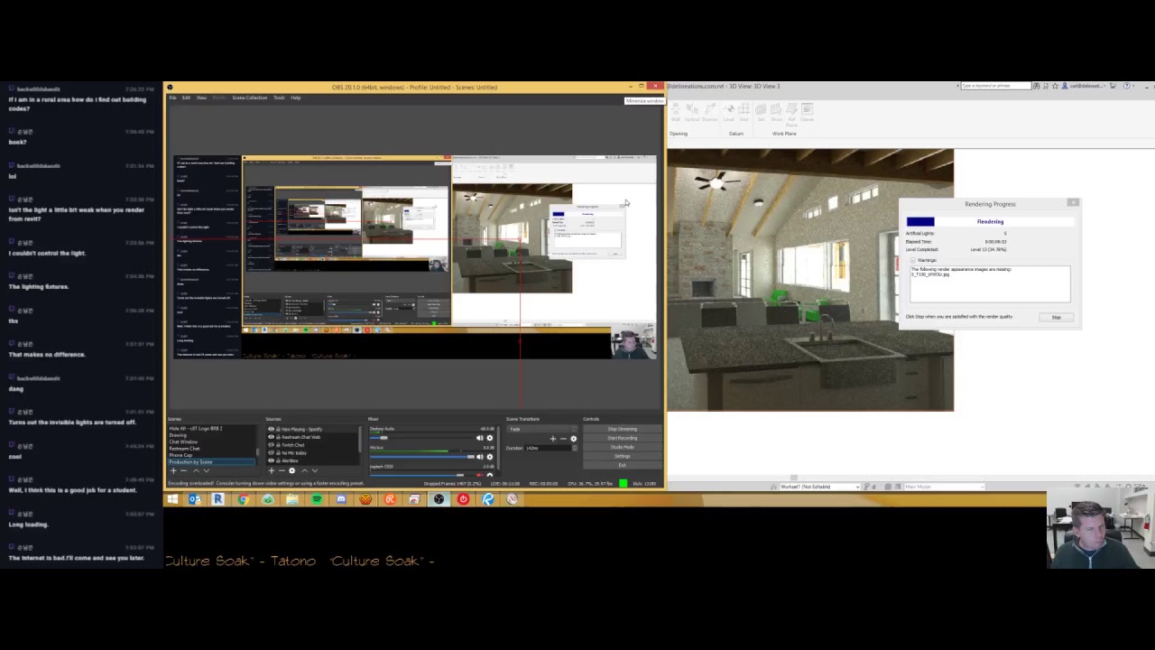Click Stop in Rendering Progress dialog
Screen dimensions: 1155x650
[1056, 317]
